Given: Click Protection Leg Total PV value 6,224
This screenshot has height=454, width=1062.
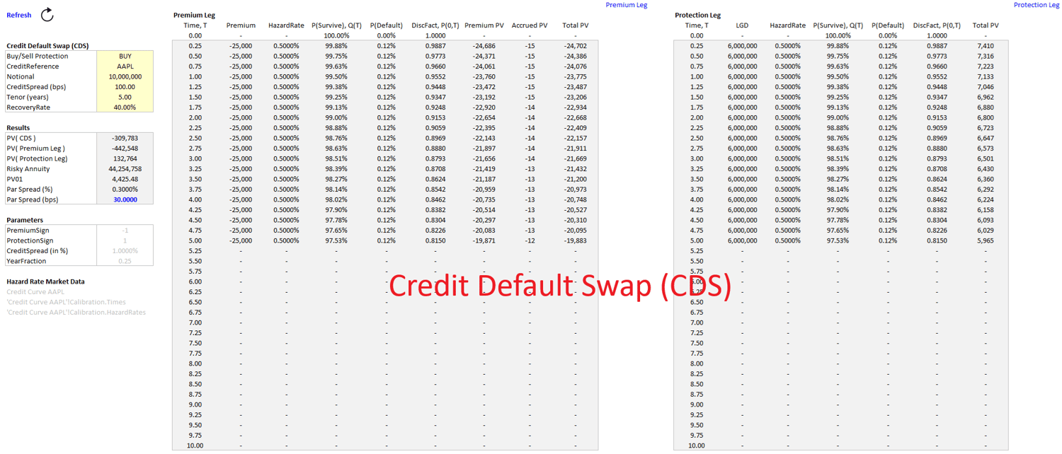Looking at the screenshot, I should click(x=986, y=200).
